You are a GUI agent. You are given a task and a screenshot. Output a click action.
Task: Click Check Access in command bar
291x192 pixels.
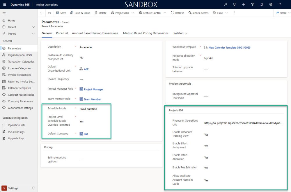[x=198, y=13]
